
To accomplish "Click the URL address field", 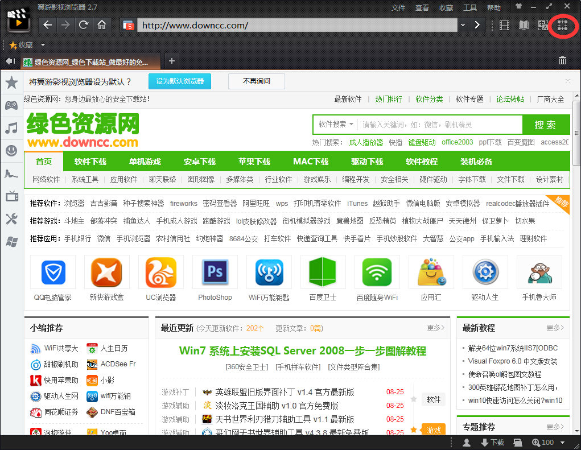I will click(x=298, y=25).
